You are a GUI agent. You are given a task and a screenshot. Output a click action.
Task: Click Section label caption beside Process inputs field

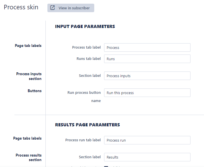click(89, 76)
